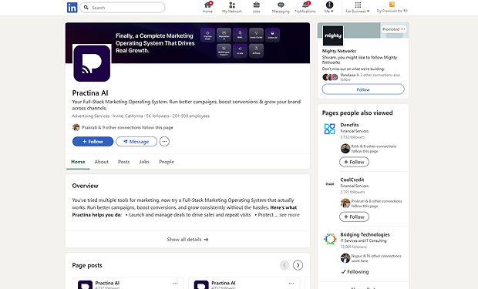Expand the For Business dropdown

tap(358, 7)
